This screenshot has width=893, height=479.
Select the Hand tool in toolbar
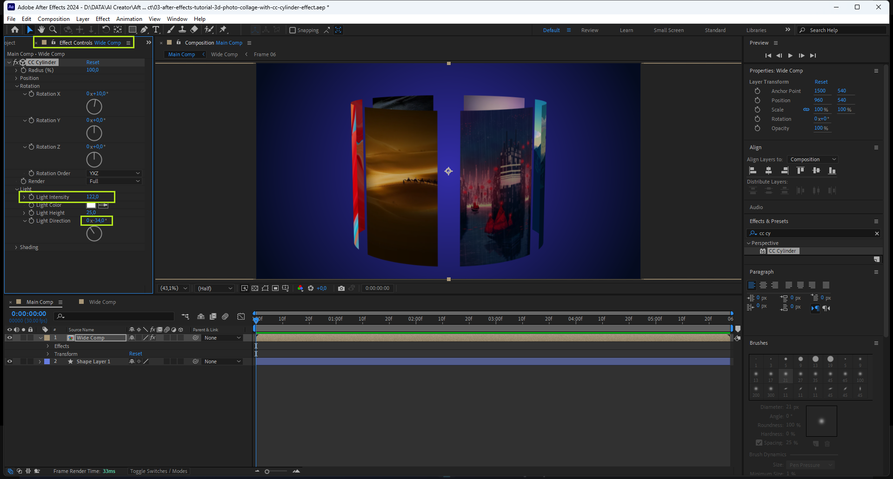41,30
